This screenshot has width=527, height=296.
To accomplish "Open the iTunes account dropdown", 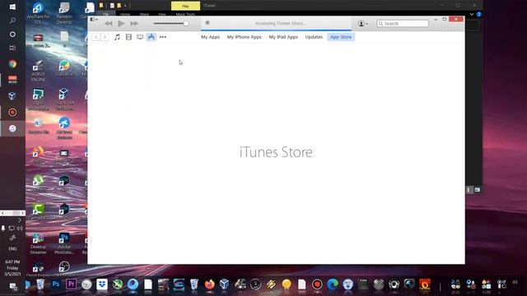I will click(x=362, y=24).
